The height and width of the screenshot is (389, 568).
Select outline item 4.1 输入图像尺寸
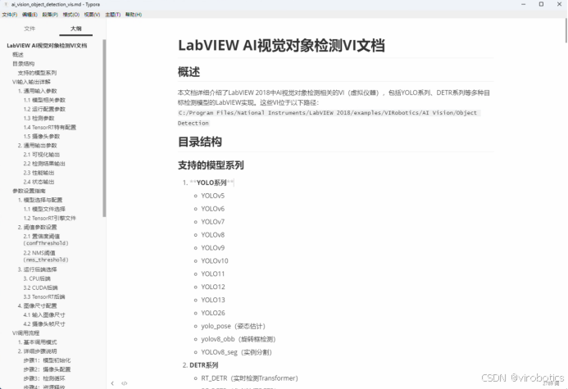[x=44, y=314]
